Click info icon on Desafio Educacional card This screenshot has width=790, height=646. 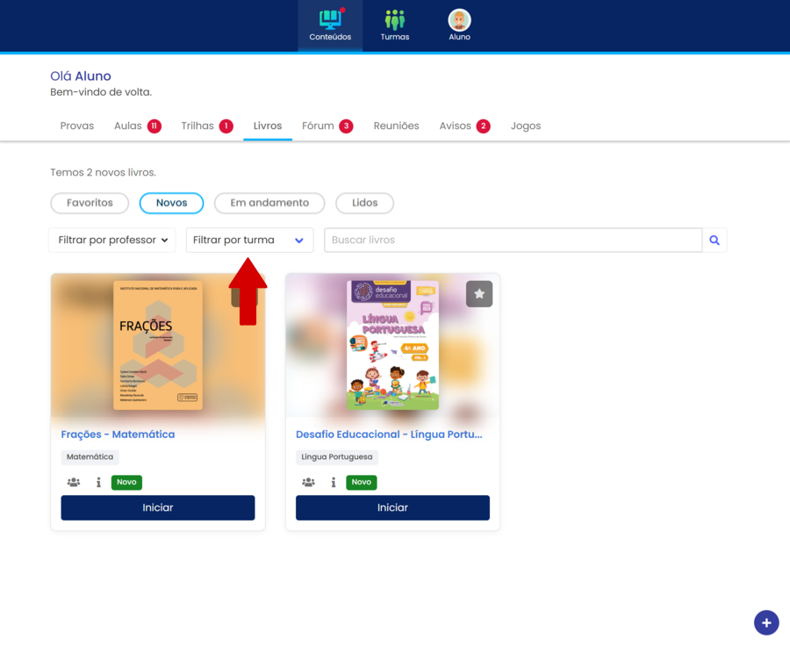click(334, 482)
